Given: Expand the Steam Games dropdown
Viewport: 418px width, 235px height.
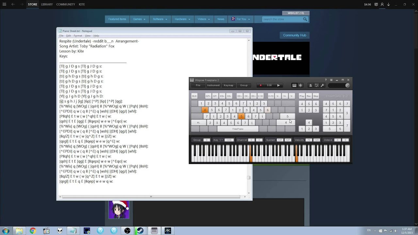Looking at the screenshot, I should [139, 19].
